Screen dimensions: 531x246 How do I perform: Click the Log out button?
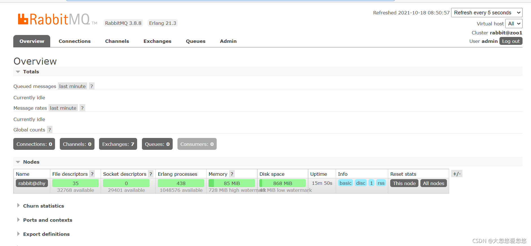click(x=511, y=41)
